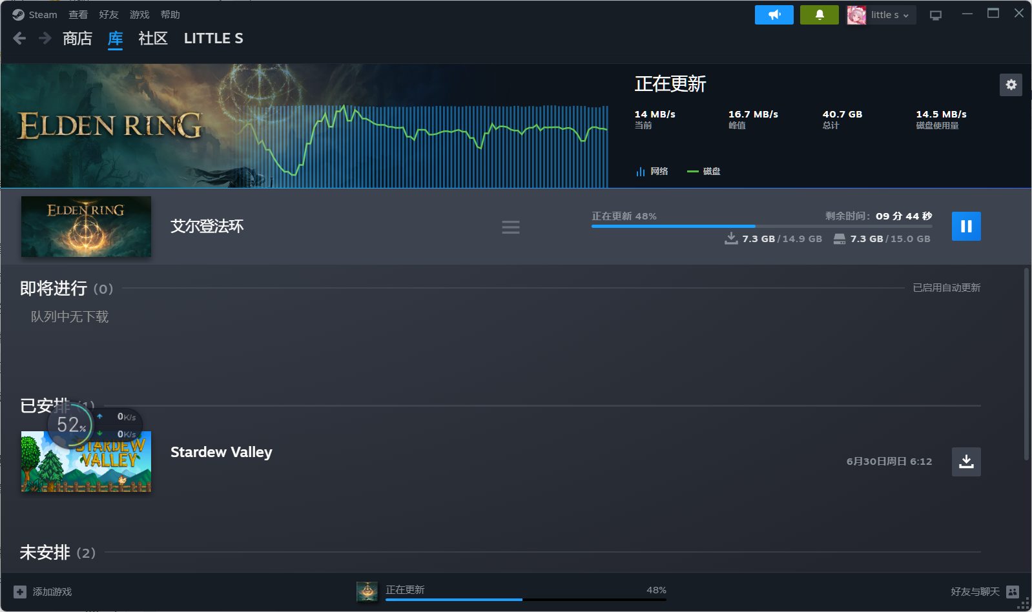Open the 艾尔登法环 game thumbnail
The width and height of the screenshot is (1032, 612).
[x=86, y=227]
